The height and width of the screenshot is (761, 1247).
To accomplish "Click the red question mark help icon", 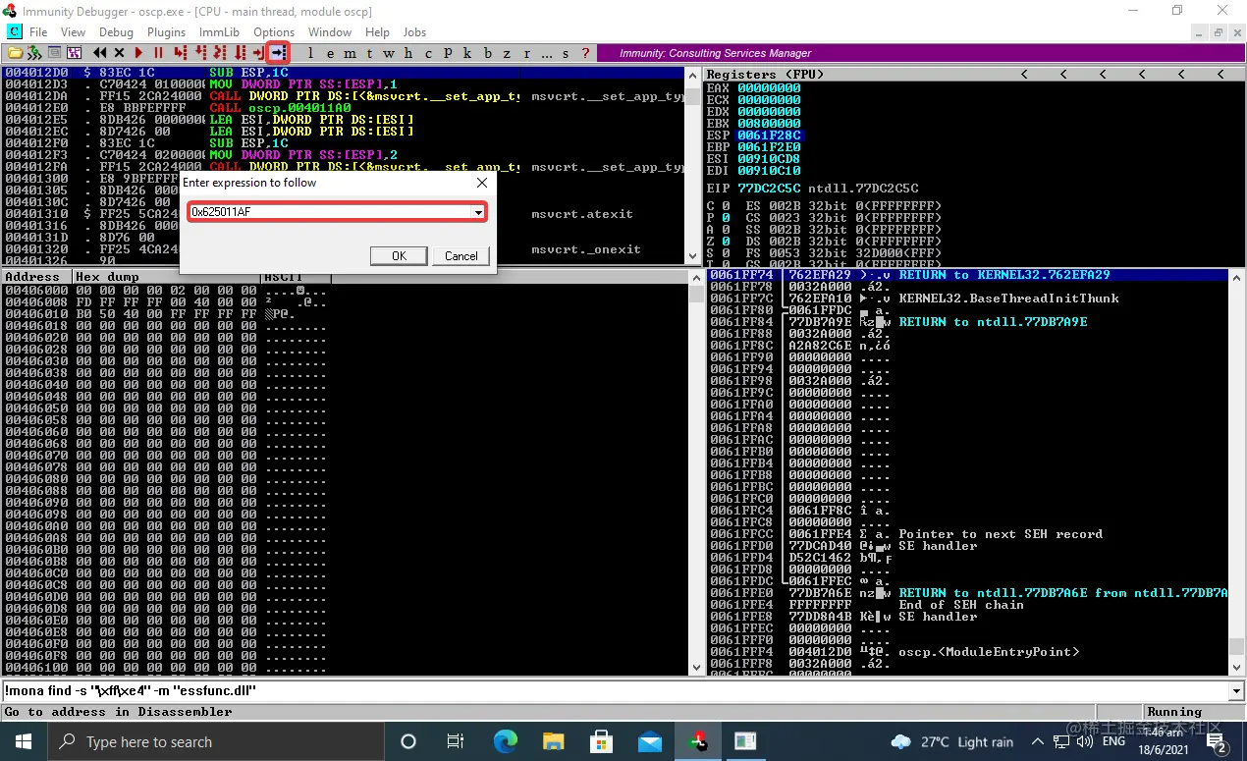I will (585, 53).
